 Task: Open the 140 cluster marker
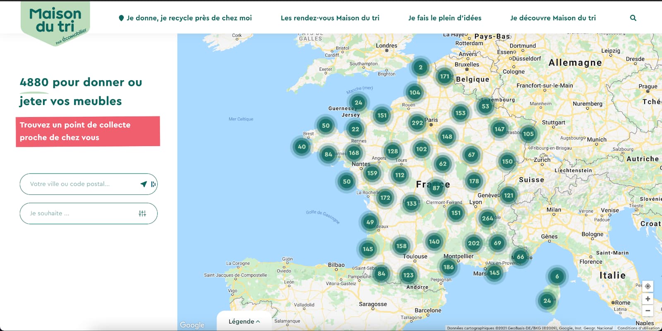tap(434, 242)
